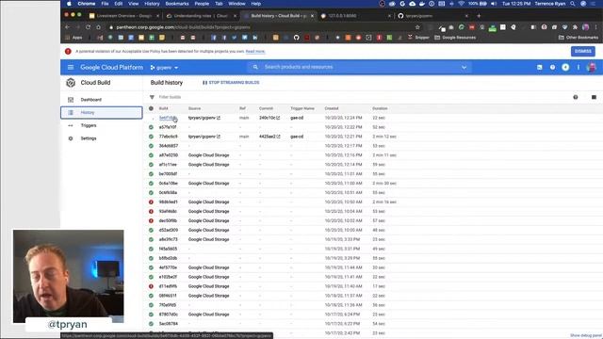The height and width of the screenshot is (339, 603).
Task: Select History in the Cloud Build sidebar
Action: coord(102,113)
